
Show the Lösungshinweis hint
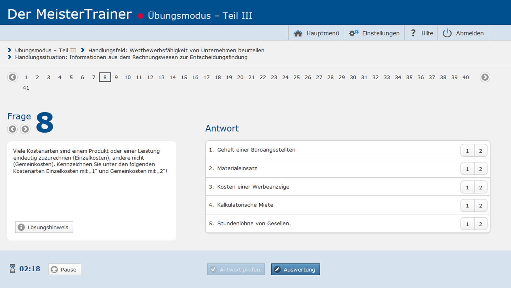click(x=44, y=227)
